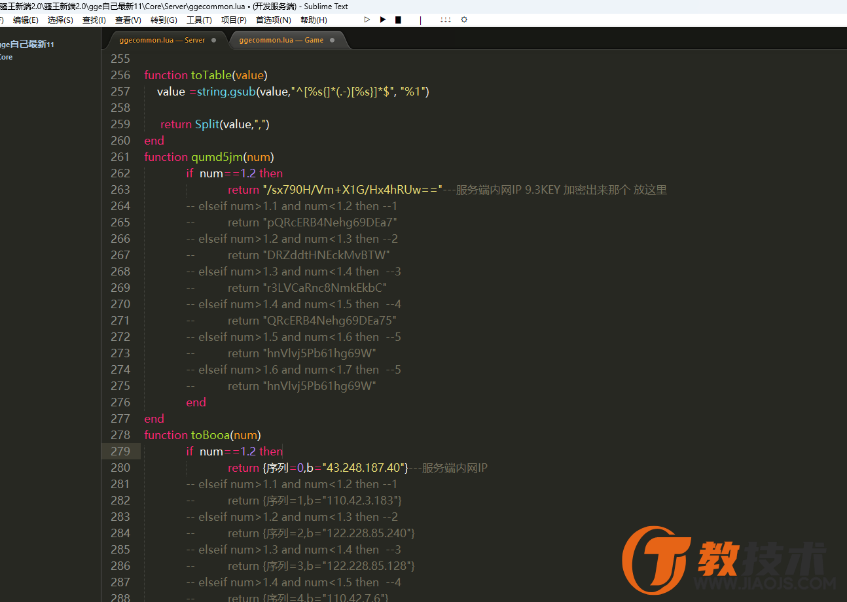This screenshot has height=602, width=847.
Task: Click line number 256 in the gutter
Action: coord(120,75)
